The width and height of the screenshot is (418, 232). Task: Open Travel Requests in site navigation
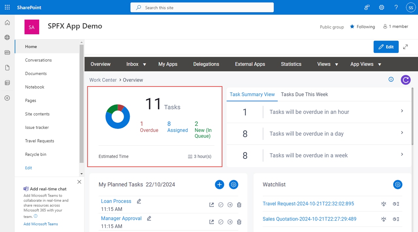40,141
